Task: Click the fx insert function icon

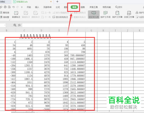Action: [19, 25]
